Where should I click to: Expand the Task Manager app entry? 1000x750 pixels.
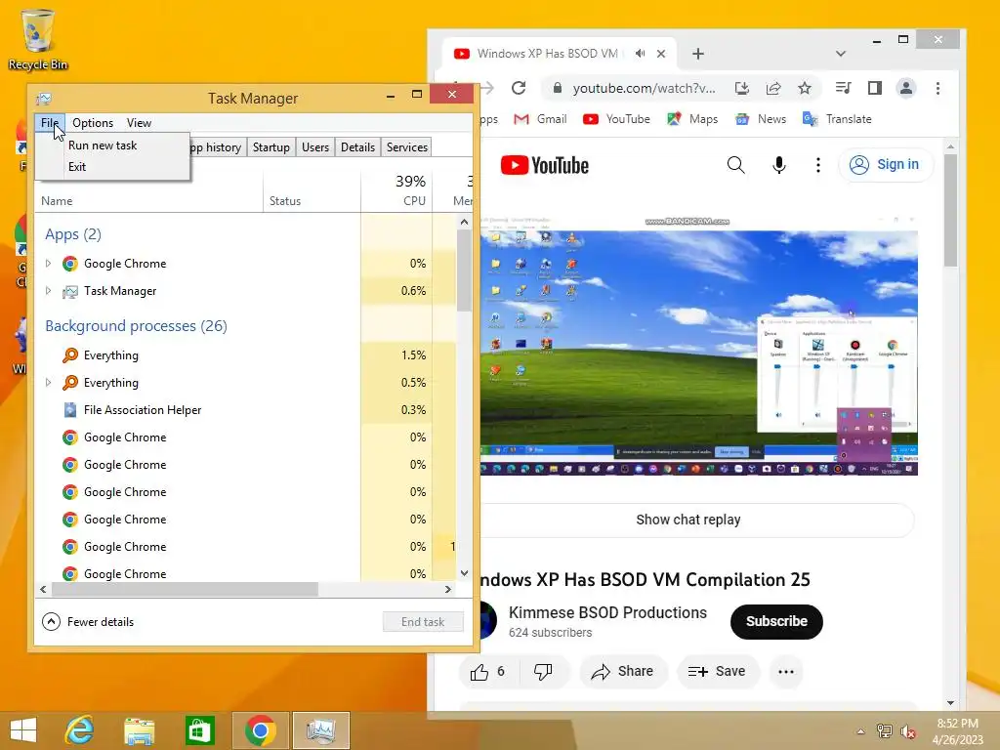[x=48, y=291]
